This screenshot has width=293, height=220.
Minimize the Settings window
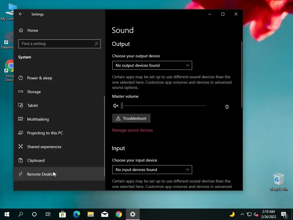pos(210,14)
